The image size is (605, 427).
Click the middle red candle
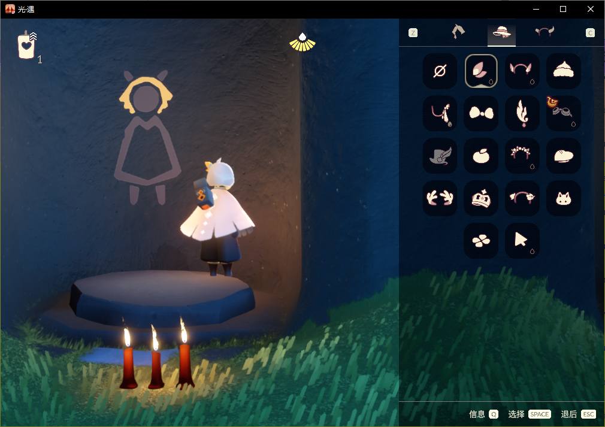pyautogui.click(x=156, y=357)
